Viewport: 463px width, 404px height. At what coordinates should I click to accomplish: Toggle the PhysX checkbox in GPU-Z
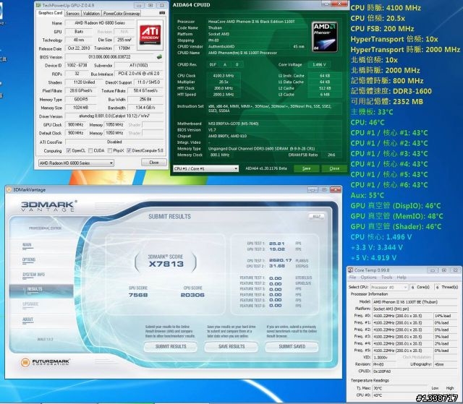tap(110, 151)
